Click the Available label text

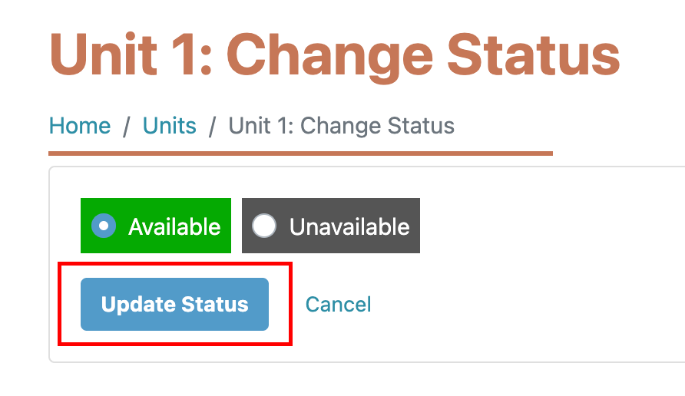click(174, 227)
